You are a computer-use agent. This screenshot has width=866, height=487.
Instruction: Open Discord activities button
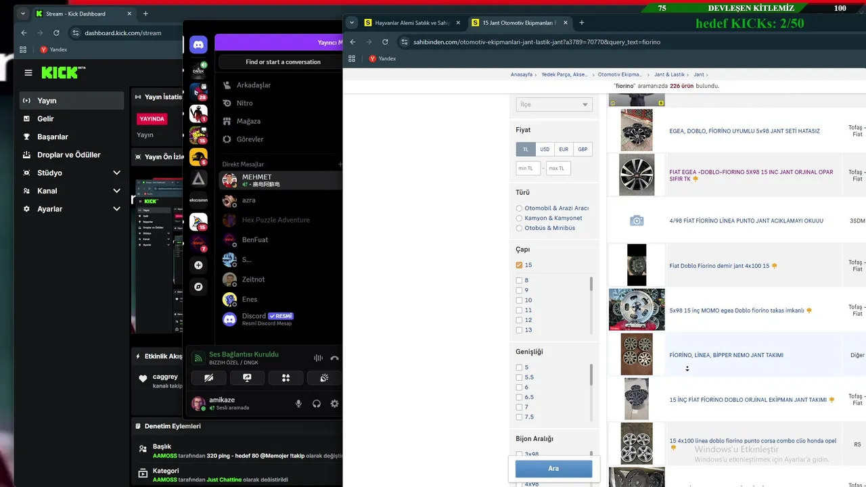(286, 378)
